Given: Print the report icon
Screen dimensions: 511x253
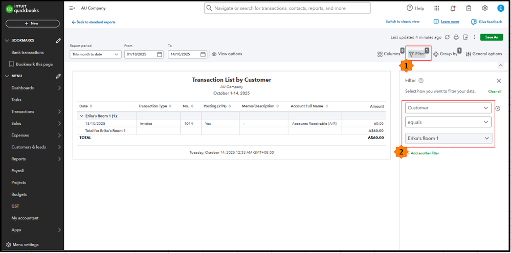Looking at the screenshot, I should click(457, 37).
